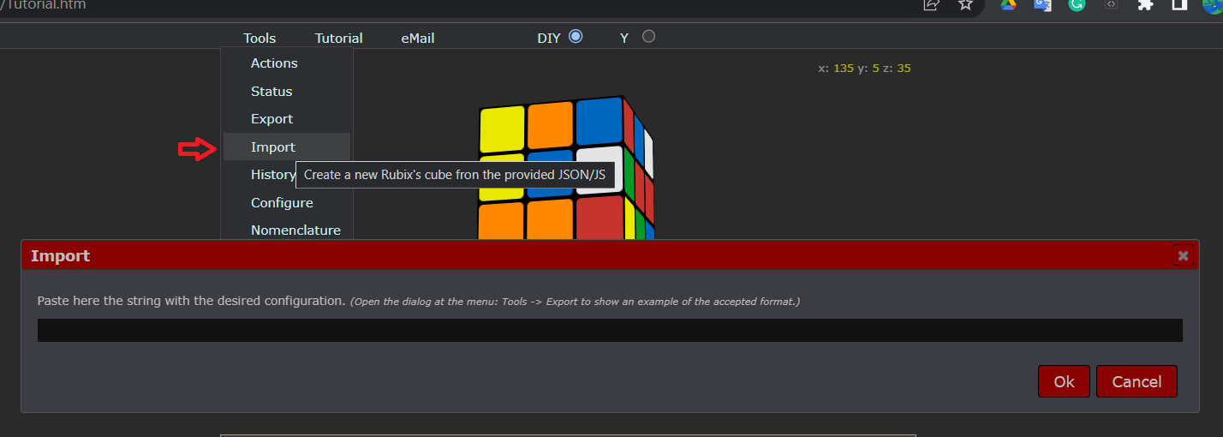This screenshot has height=437, width=1223.
Task: Click the share page icon
Action: coord(931,5)
